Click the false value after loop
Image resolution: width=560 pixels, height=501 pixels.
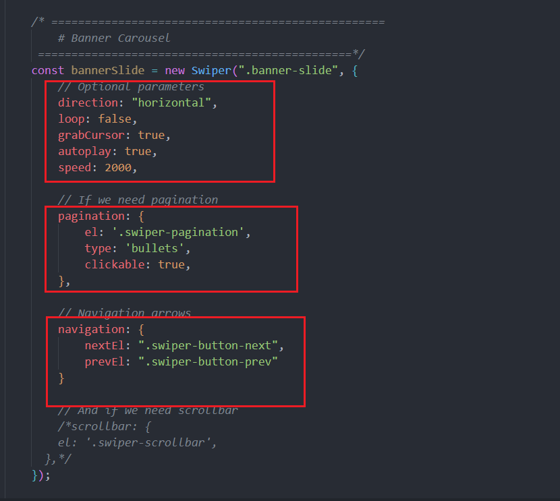pos(115,119)
